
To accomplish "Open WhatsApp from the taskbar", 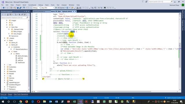I will [104, 101].
